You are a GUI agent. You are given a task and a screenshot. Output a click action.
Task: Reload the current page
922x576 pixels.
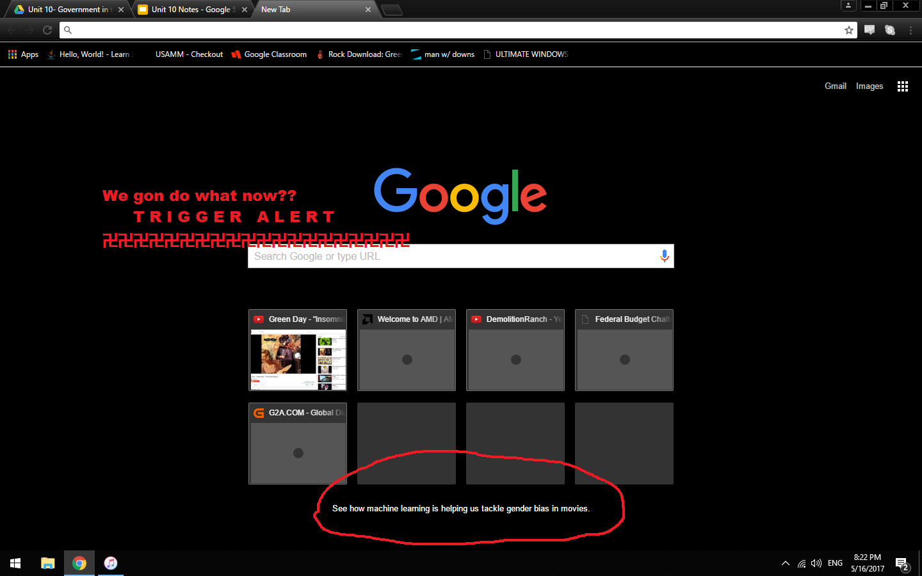[x=47, y=30]
